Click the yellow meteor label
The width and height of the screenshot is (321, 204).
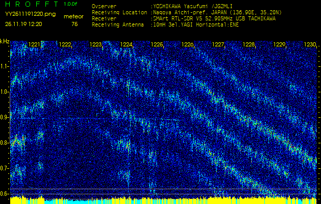(75, 16)
